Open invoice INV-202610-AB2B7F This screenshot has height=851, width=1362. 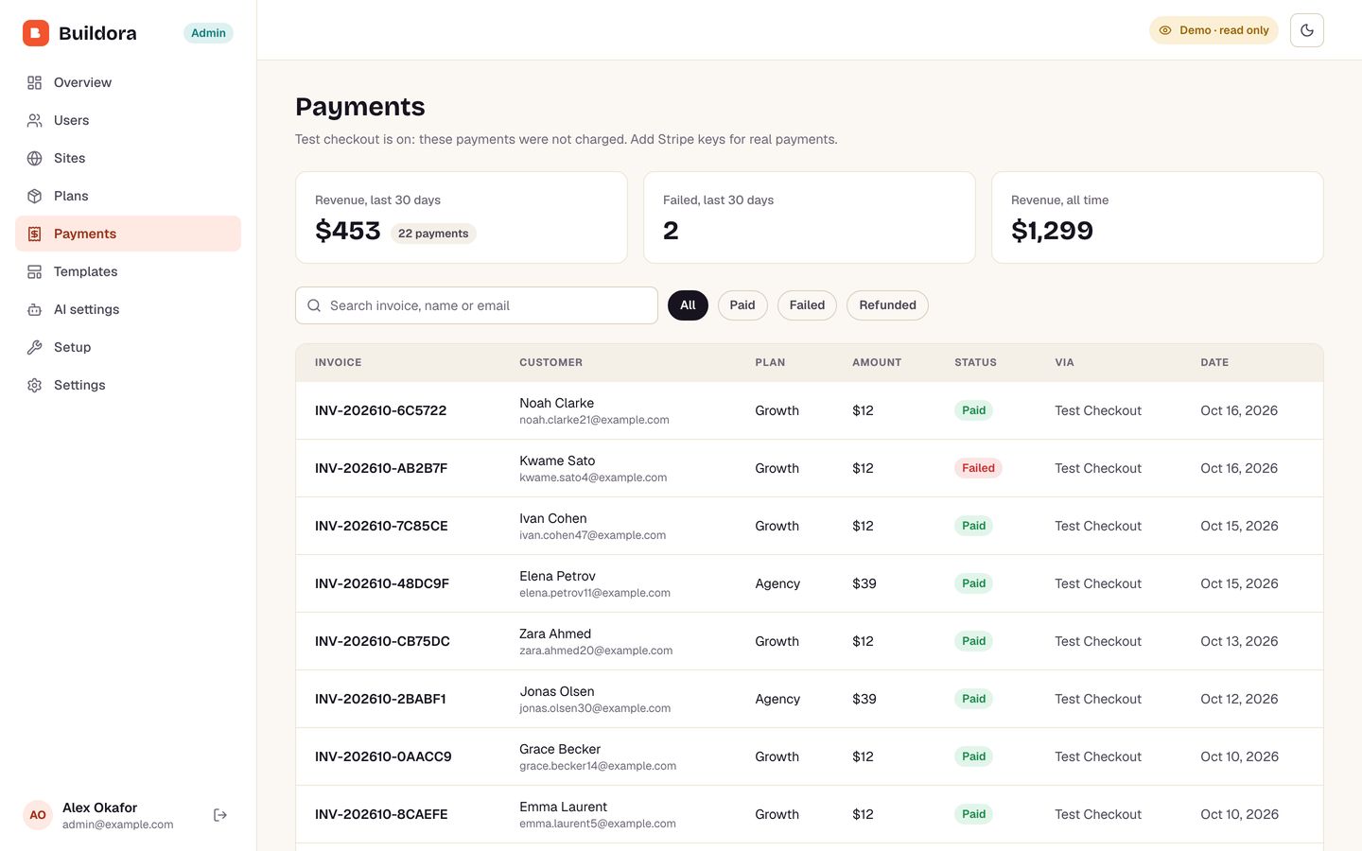(x=381, y=468)
